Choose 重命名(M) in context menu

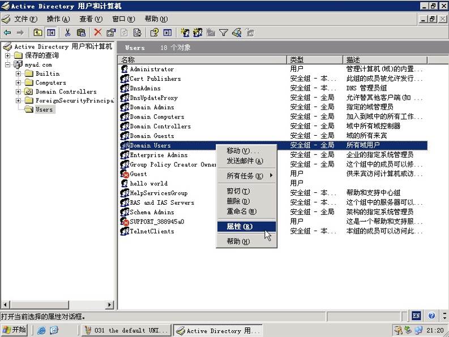tap(246, 211)
